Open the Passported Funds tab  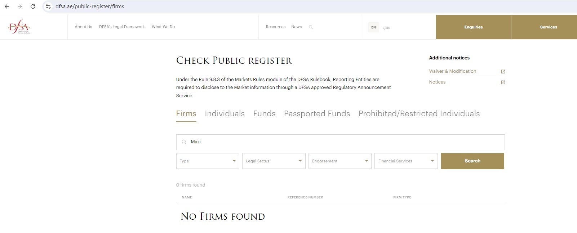[x=317, y=114]
